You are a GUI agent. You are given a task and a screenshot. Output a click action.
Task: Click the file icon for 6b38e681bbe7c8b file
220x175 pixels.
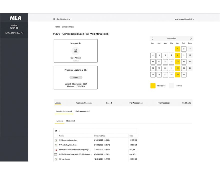[56, 154]
